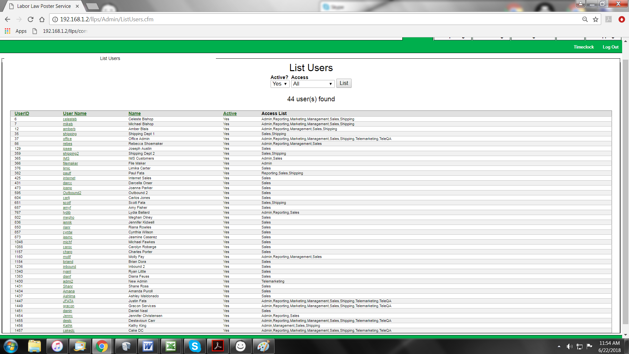Screen dimensions: 629x354
Task: Click the Timeclock menu item
Action: pos(583,47)
